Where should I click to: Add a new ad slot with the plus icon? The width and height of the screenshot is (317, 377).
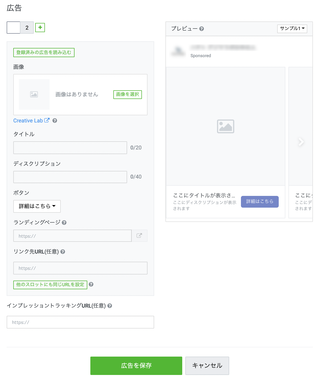40,28
